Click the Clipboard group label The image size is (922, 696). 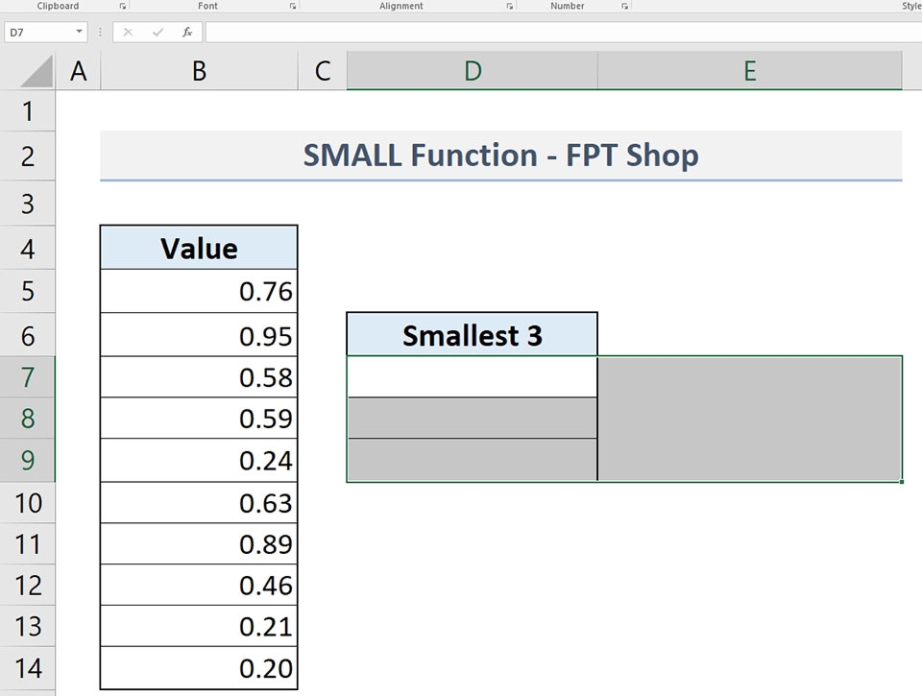coord(58,6)
